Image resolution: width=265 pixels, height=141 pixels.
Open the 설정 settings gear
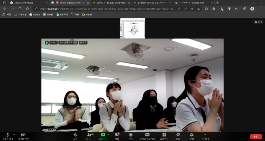(192, 135)
